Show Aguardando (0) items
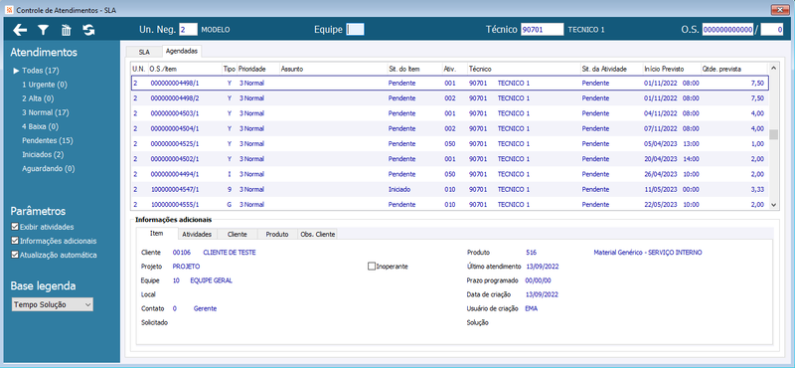Screen dimensions: 795x368 tap(48, 168)
